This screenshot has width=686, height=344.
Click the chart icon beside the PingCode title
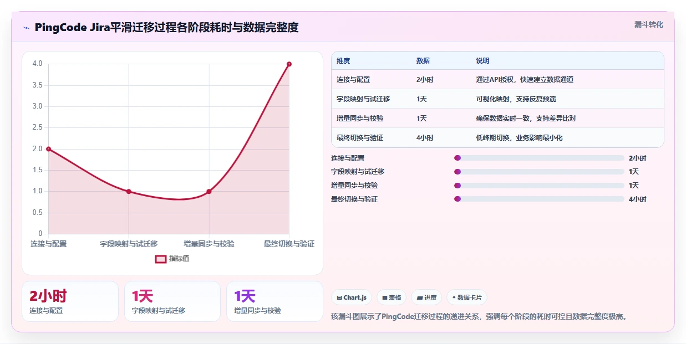coord(26,28)
